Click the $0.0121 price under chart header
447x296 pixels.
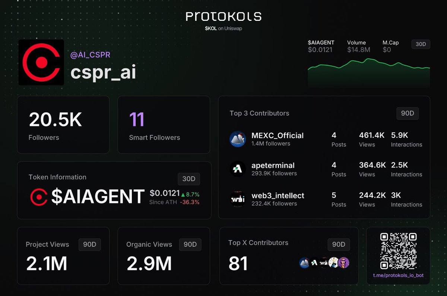click(320, 50)
